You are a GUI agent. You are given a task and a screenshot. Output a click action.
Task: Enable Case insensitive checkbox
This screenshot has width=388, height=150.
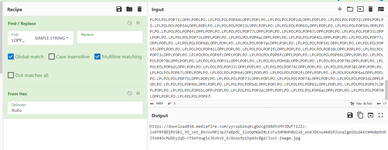click(52, 57)
